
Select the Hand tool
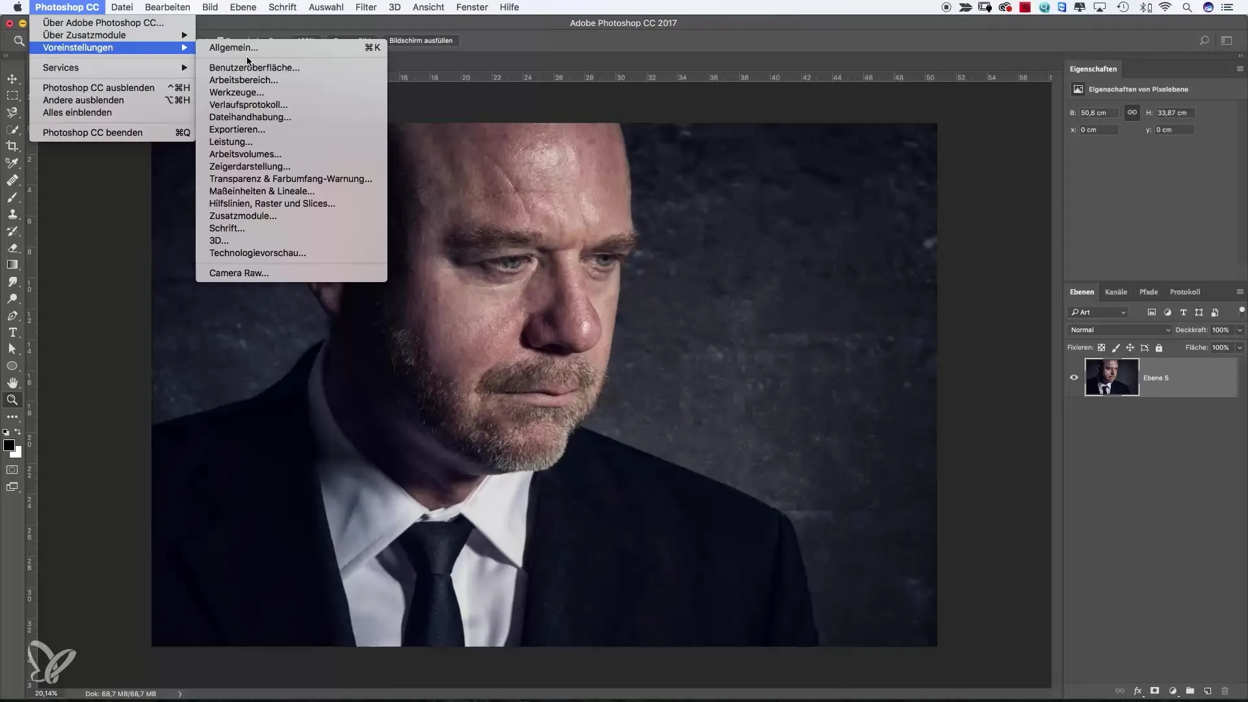[12, 383]
